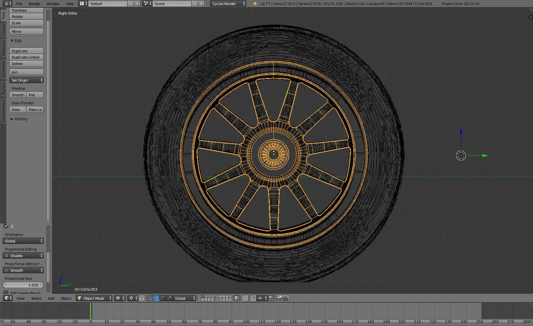Screen dimensions: 533x326
Task: Click the Join button
Action: pos(26,72)
